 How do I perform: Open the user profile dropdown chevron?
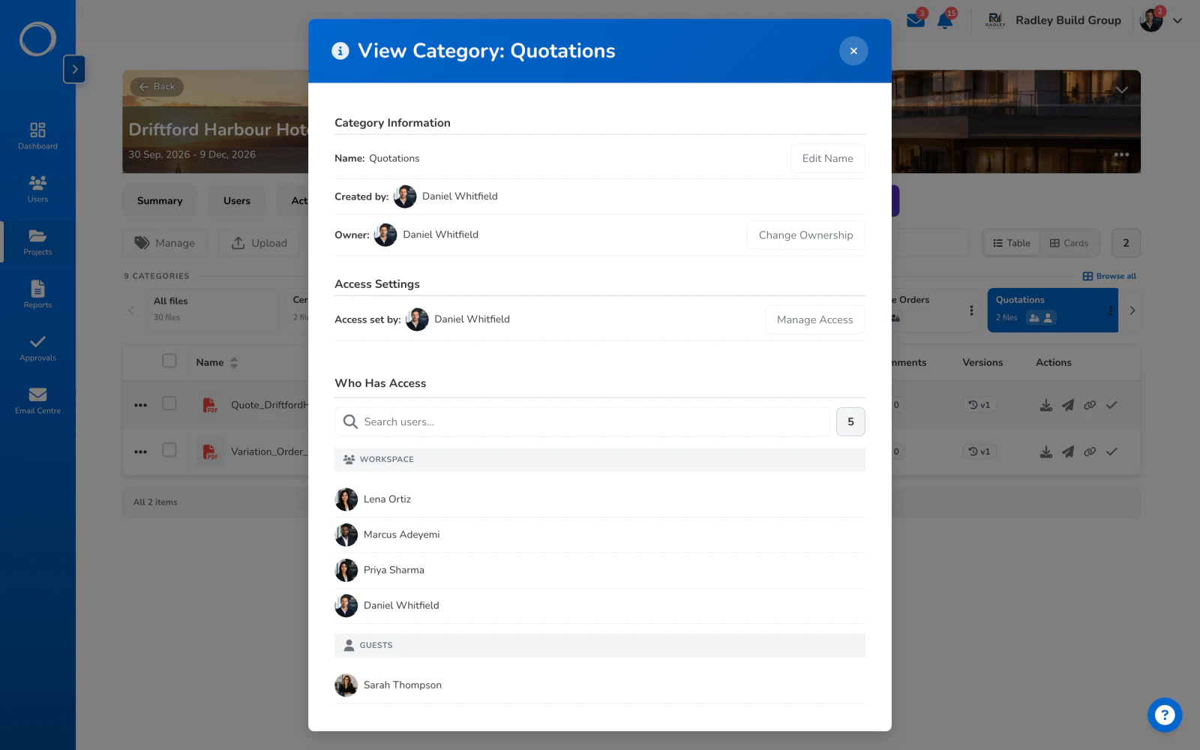[x=1177, y=21]
